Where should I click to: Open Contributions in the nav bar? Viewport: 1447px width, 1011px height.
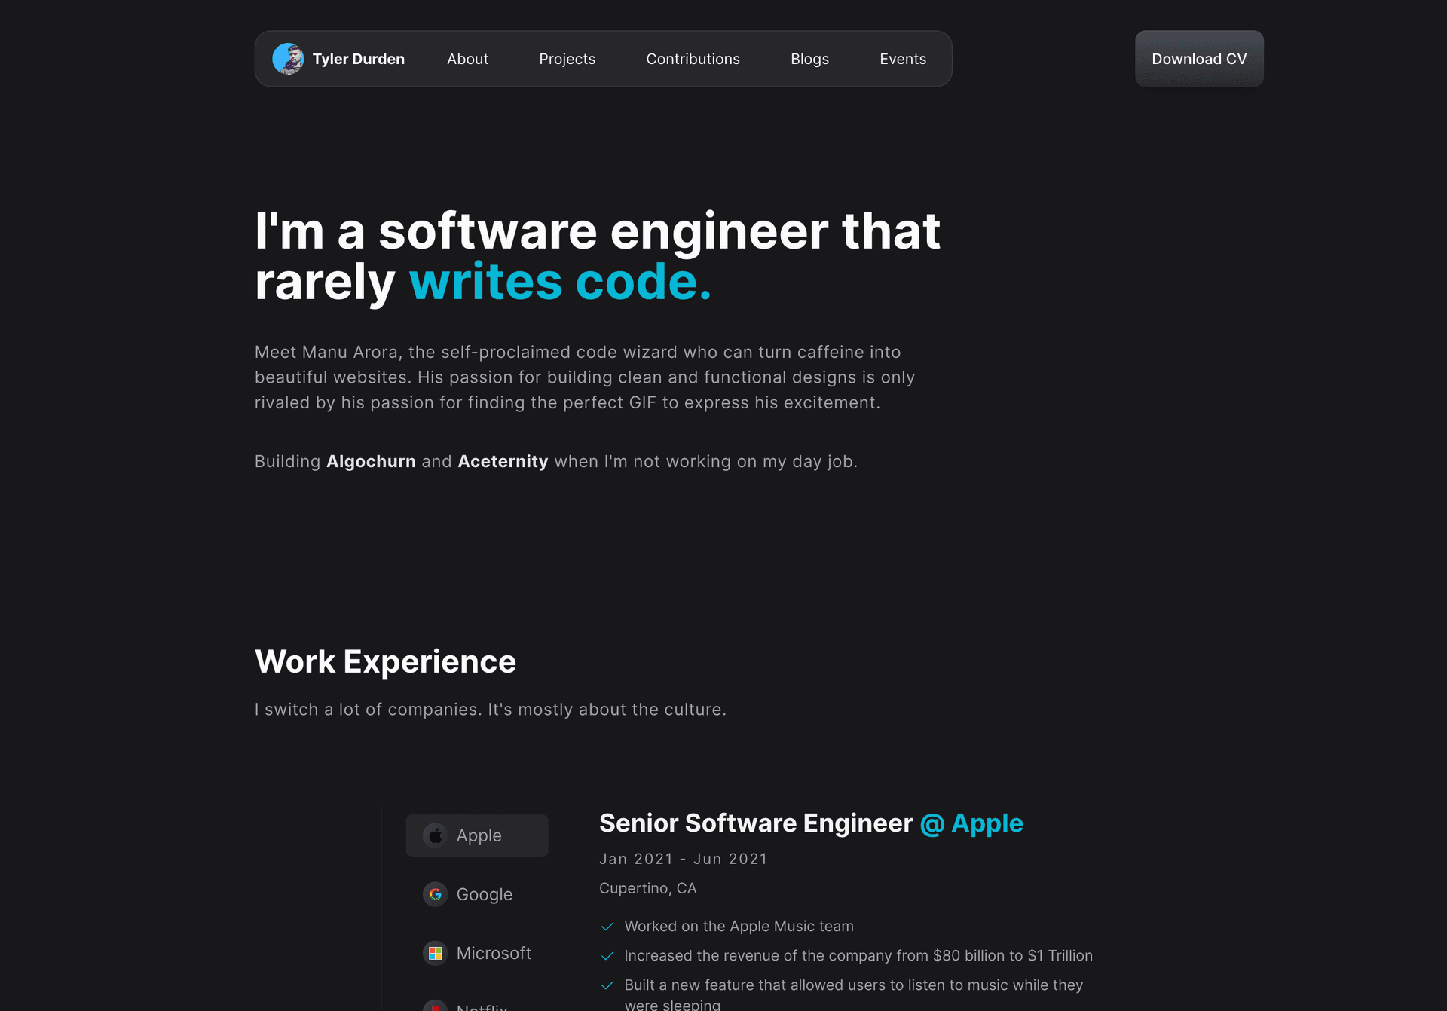pos(693,59)
